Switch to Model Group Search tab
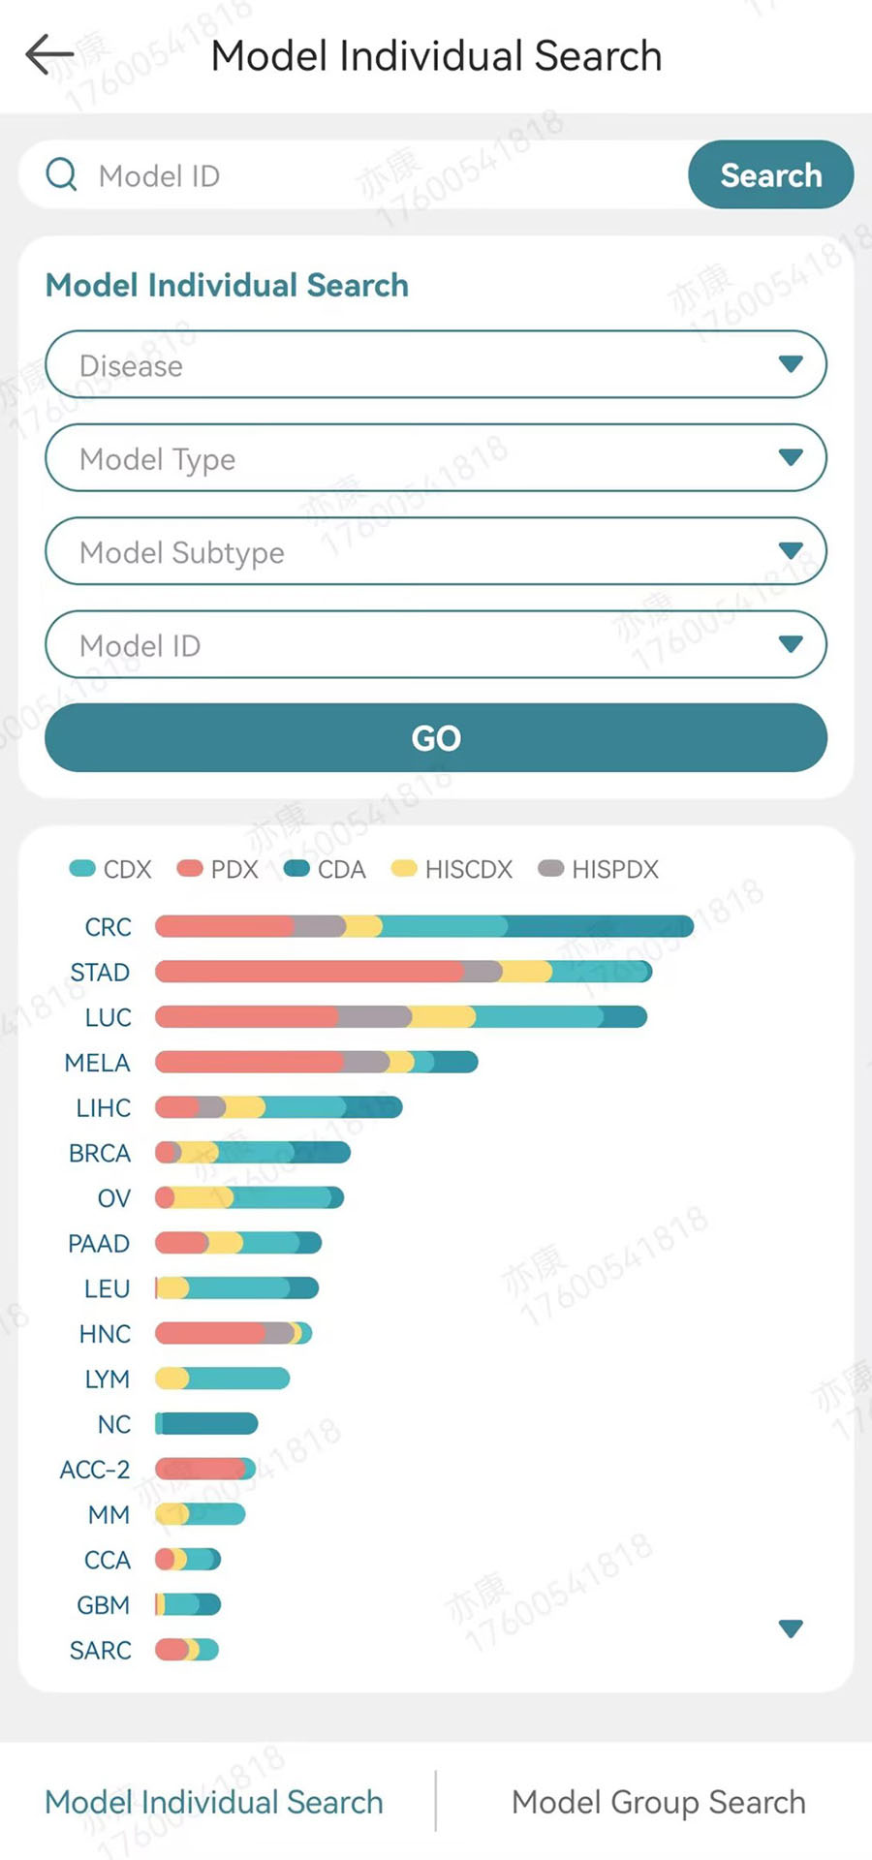The image size is (872, 1860). [658, 1802]
